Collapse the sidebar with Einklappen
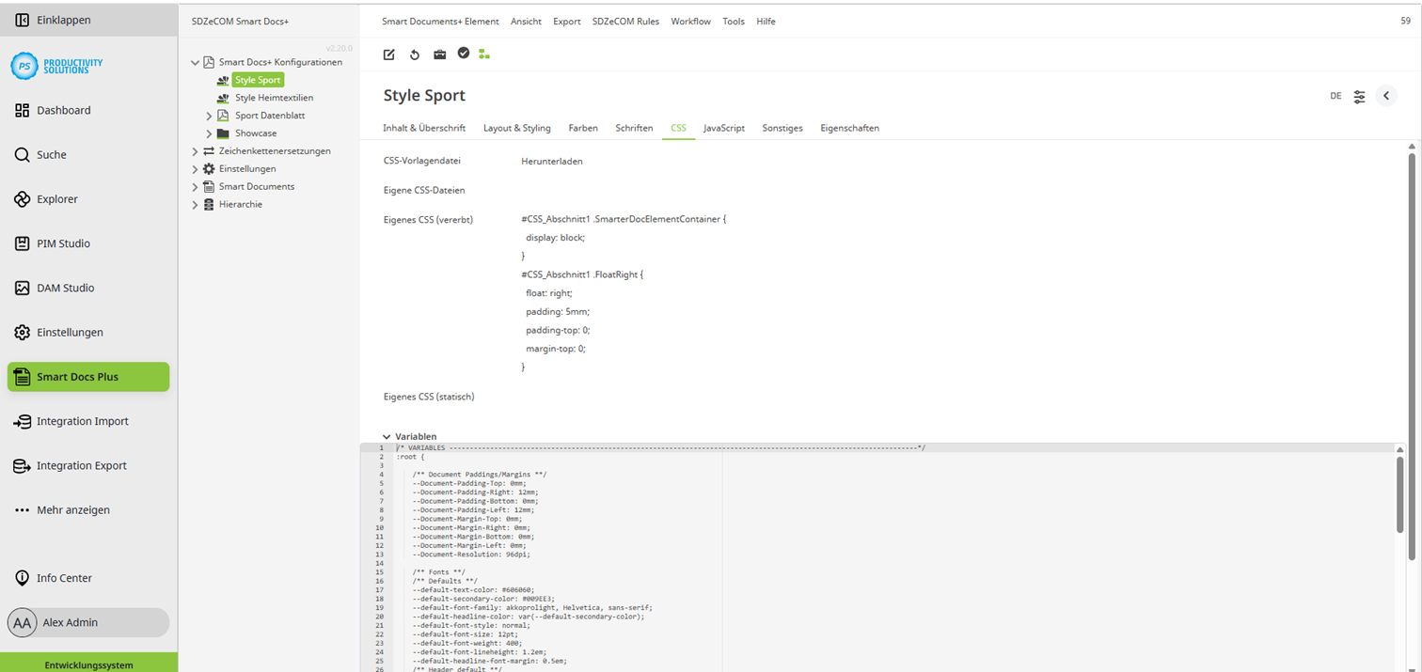The width and height of the screenshot is (1422, 672). (88, 20)
